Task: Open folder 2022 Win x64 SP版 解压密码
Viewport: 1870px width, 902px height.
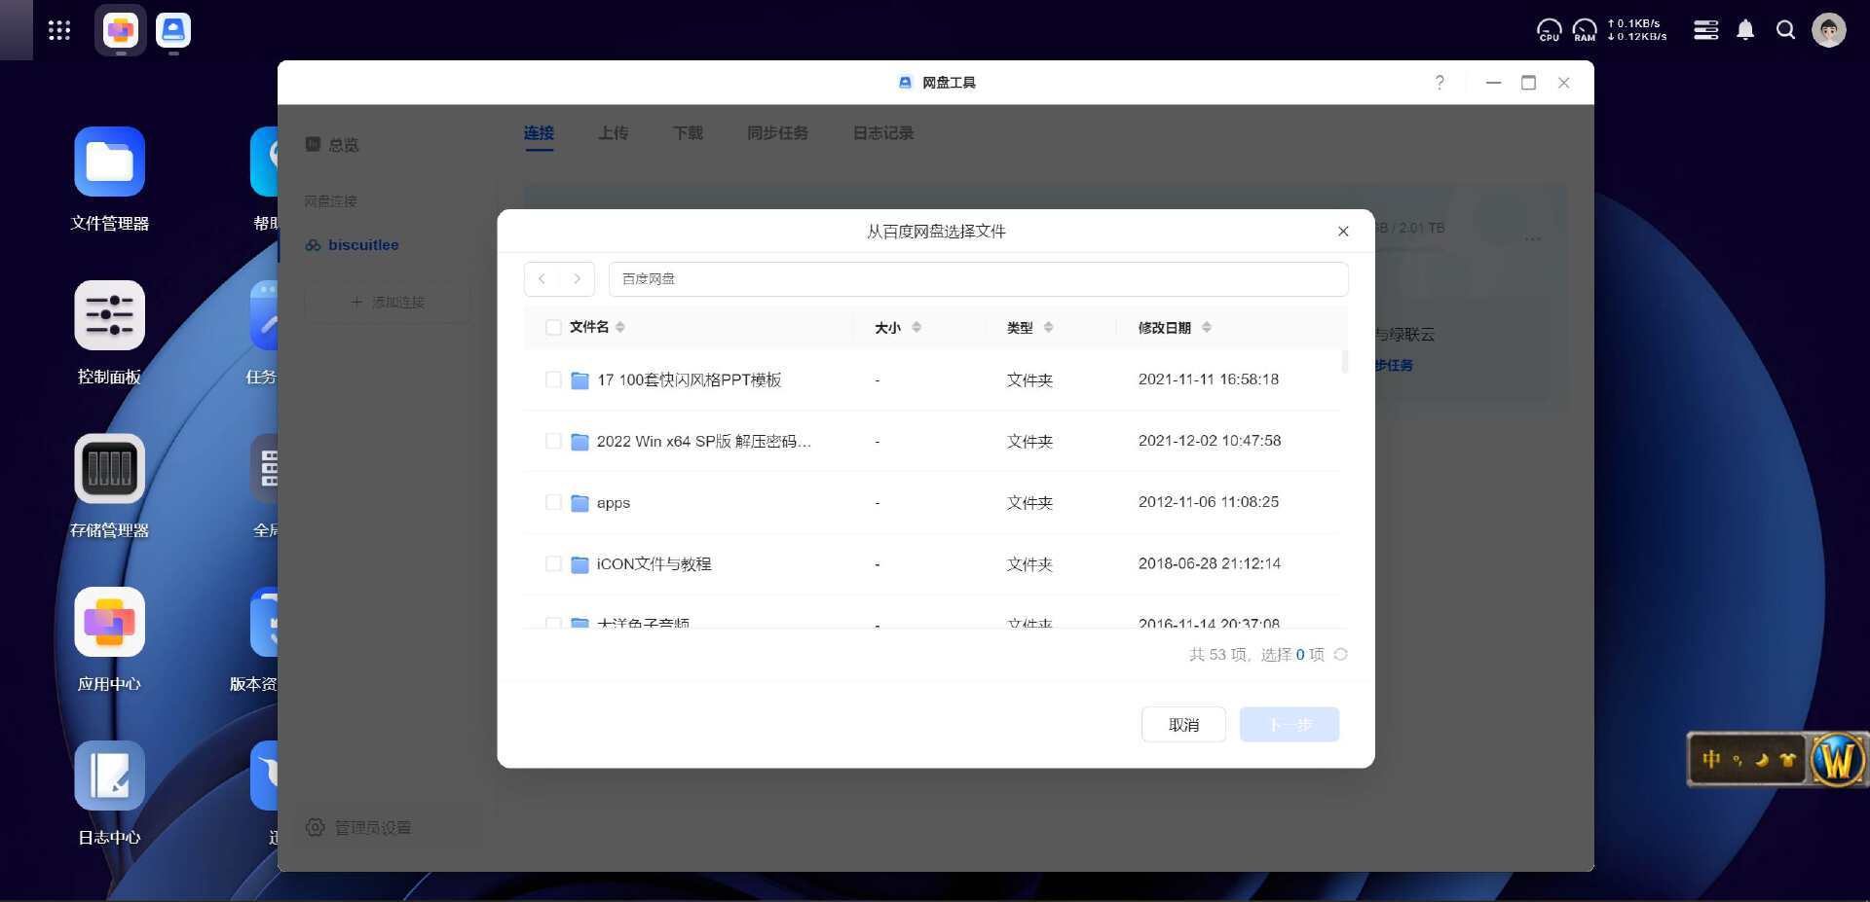Action: [703, 441]
